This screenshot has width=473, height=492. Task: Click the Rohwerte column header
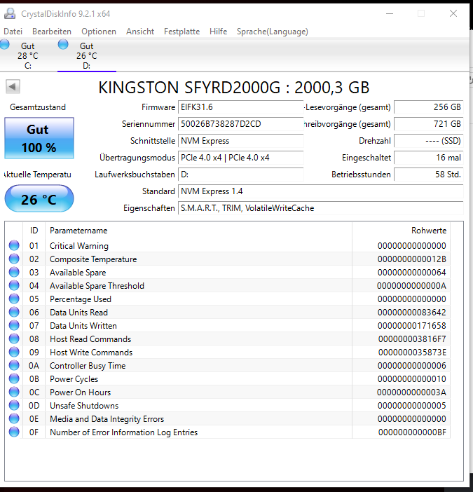click(x=401, y=231)
